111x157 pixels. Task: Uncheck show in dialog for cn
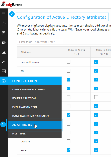[x=96, y=71]
